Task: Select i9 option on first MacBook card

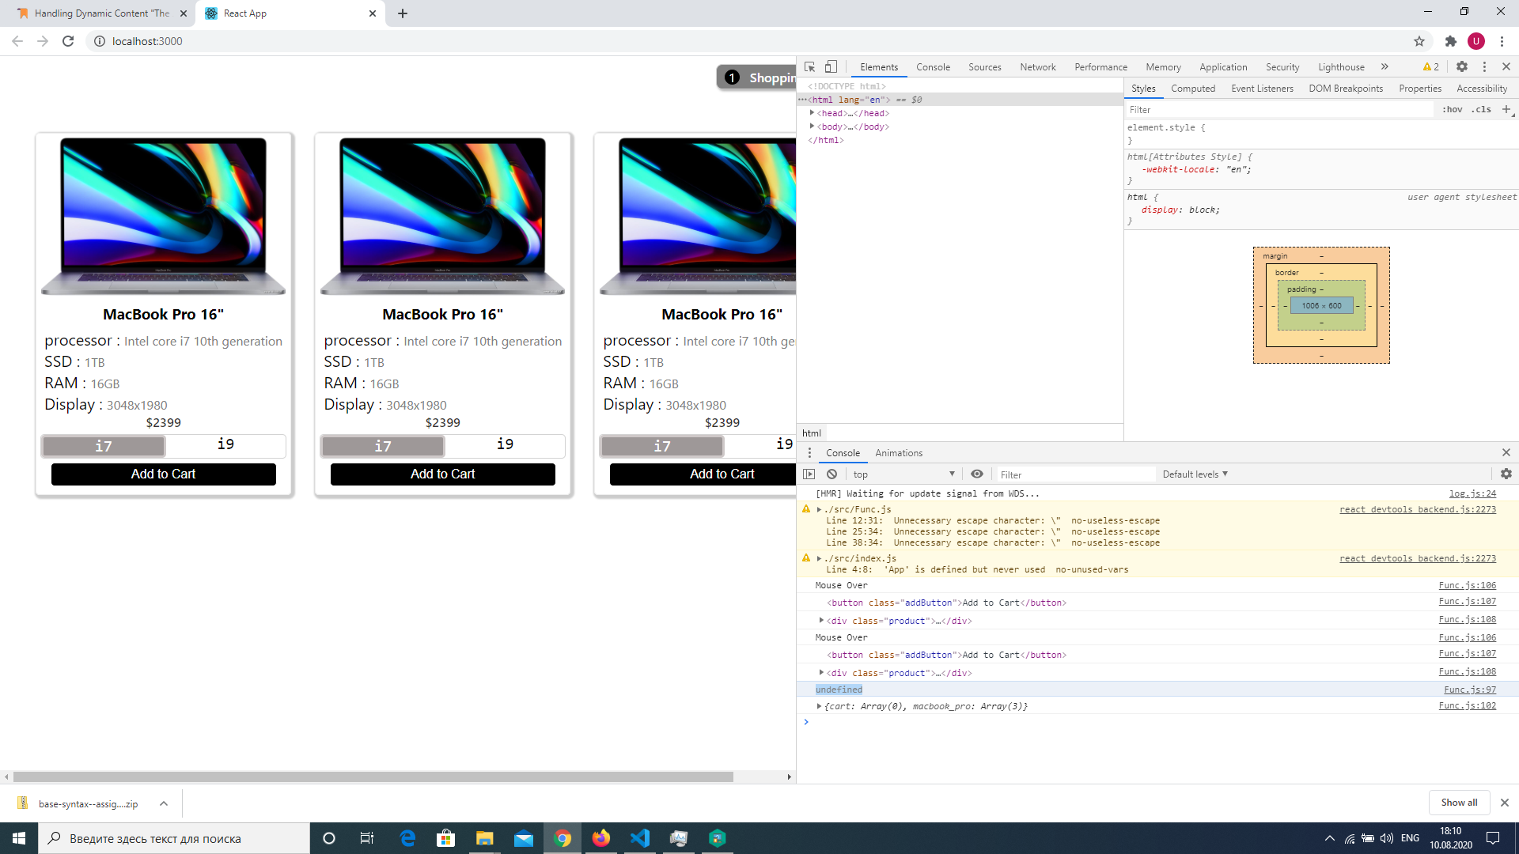Action: click(x=225, y=444)
